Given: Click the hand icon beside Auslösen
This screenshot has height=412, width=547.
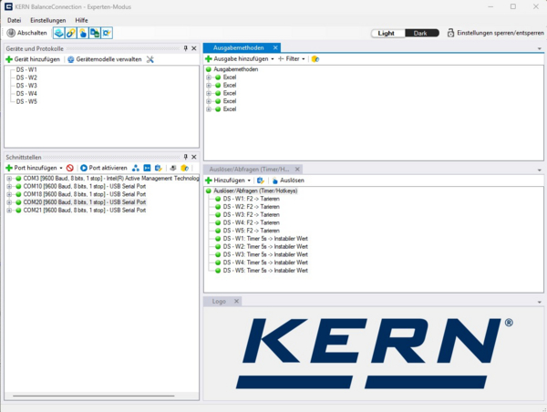Looking at the screenshot, I should (x=275, y=180).
